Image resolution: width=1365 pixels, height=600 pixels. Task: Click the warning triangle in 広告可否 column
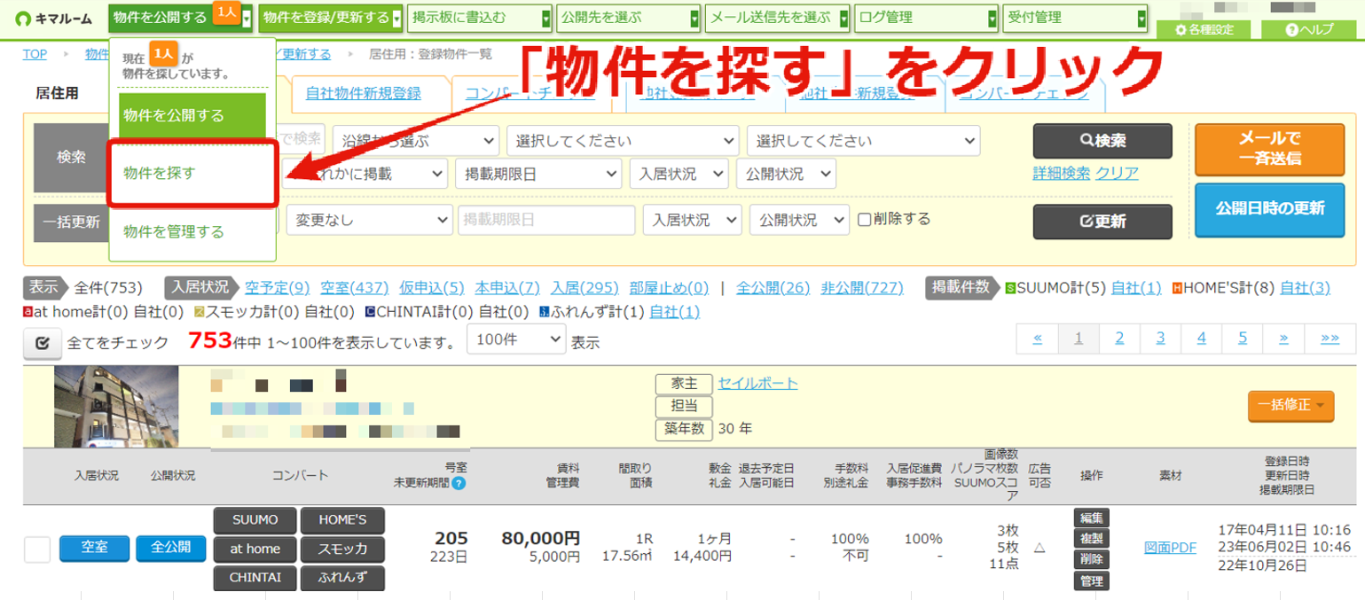point(1039,548)
